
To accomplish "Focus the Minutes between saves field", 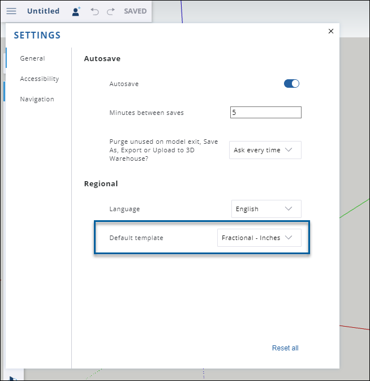I will 265,112.
